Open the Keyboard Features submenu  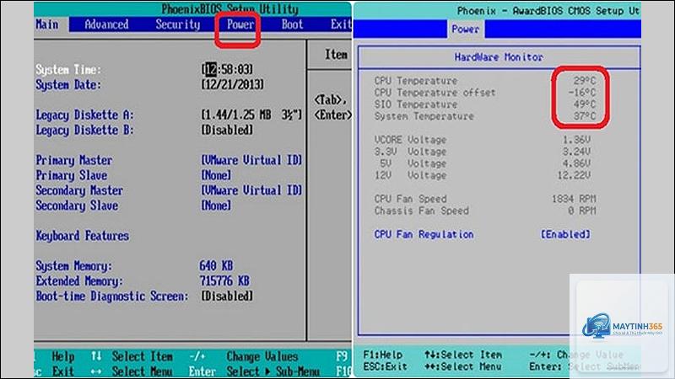82,236
